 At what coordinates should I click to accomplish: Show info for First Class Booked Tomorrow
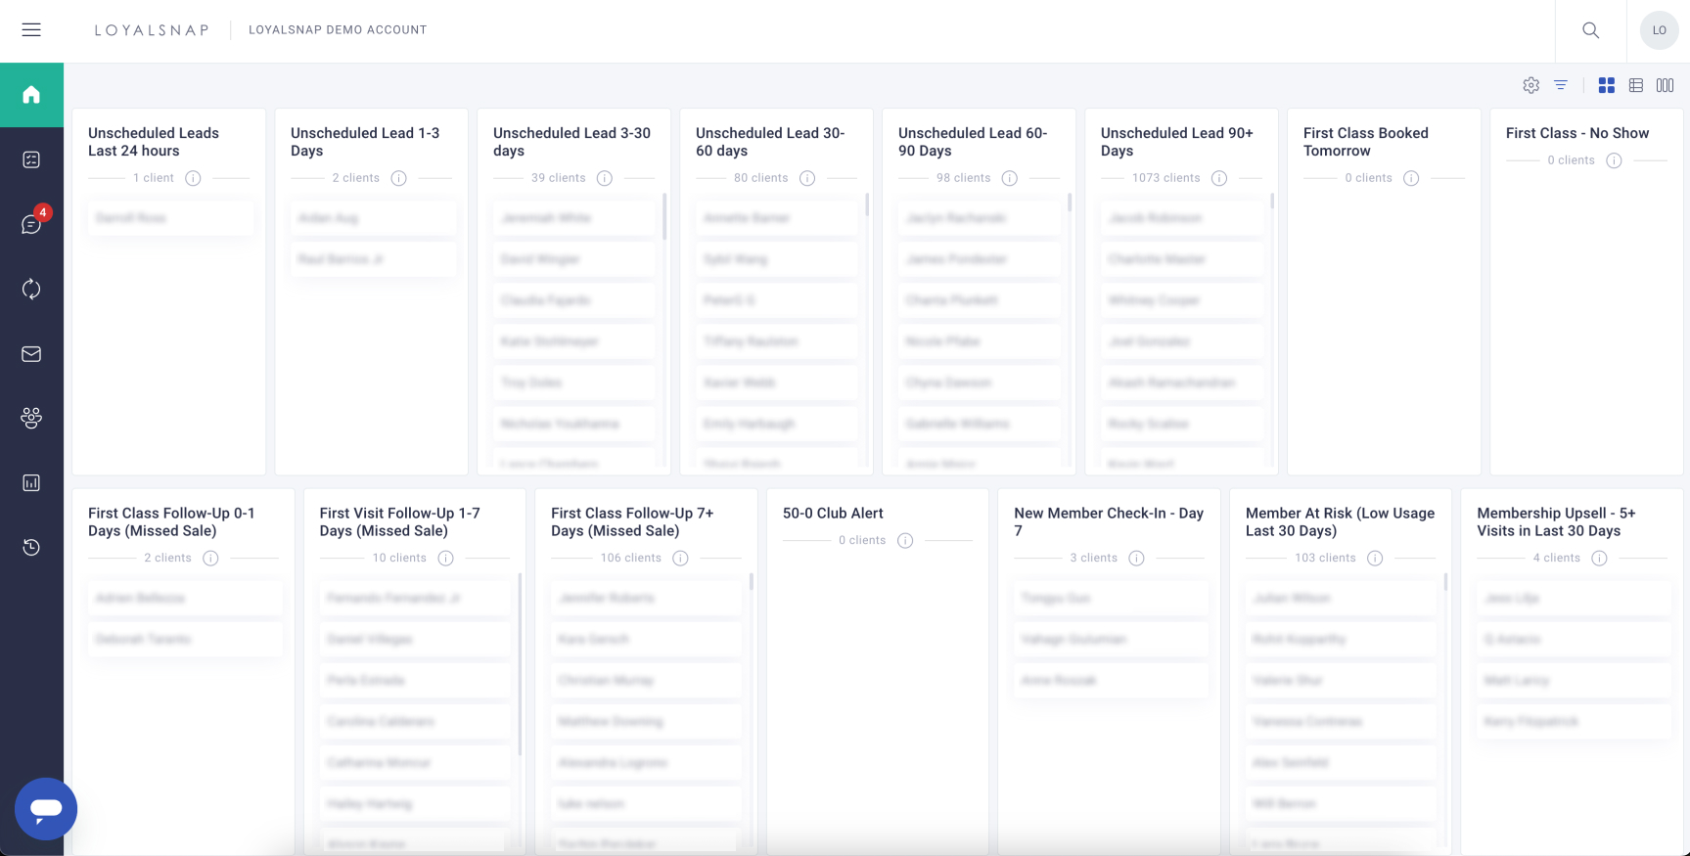tap(1411, 178)
